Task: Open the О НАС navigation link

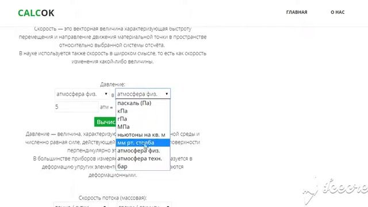Action: [x=338, y=12]
